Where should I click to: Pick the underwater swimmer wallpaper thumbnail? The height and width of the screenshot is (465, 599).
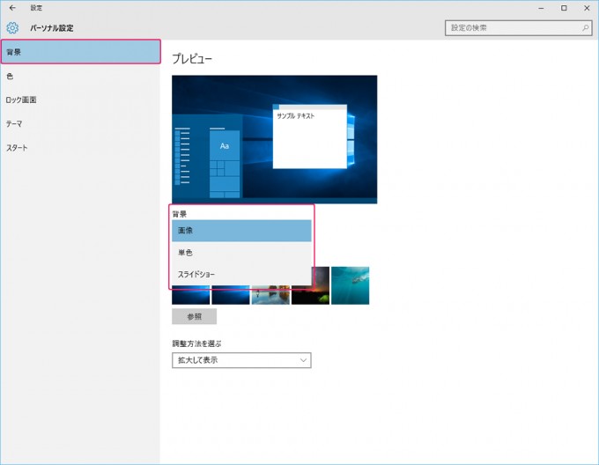coord(350,285)
